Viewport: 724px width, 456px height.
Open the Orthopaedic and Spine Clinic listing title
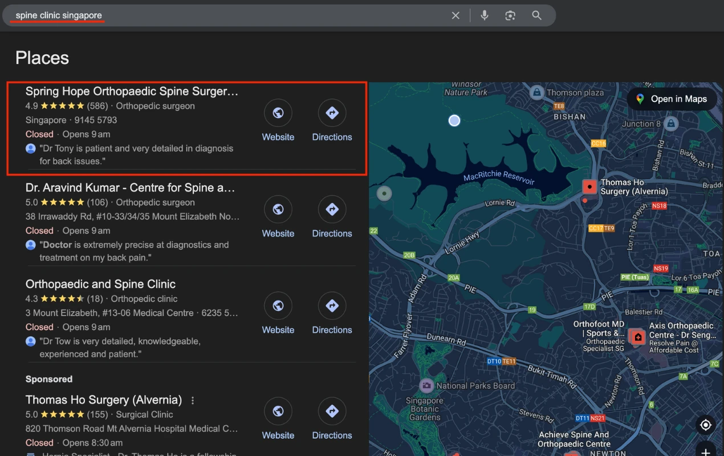pos(100,284)
